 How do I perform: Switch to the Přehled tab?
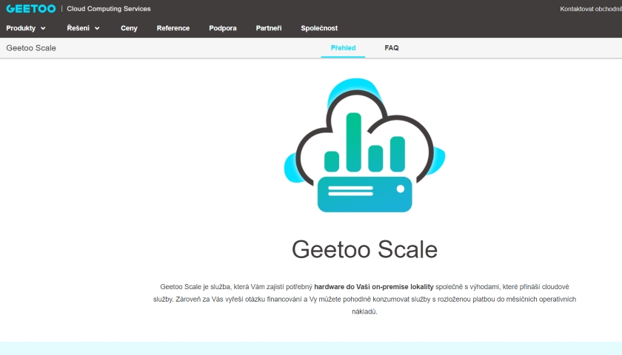343,48
